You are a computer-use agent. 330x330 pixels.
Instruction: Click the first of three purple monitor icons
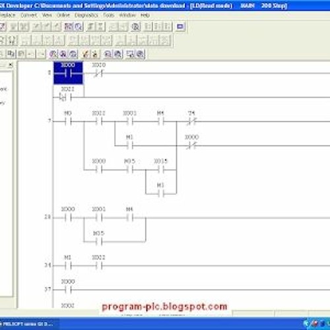53,53
